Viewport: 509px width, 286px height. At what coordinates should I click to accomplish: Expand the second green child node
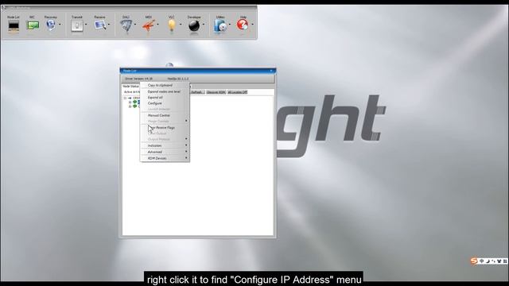[x=130, y=106]
